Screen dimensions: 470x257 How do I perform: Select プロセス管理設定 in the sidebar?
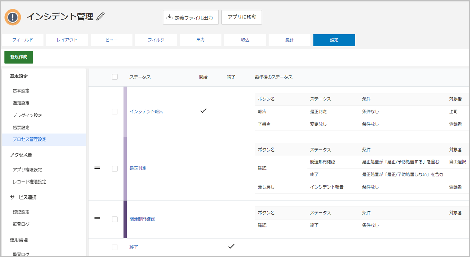(x=44, y=139)
